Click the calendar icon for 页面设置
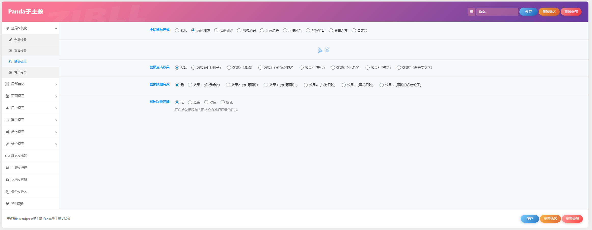This screenshot has width=592, height=230. point(7,96)
